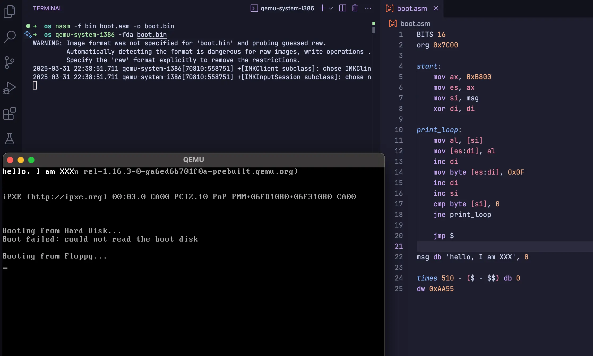The height and width of the screenshot is (356, 593).
Task: Click the trash icon to kill the terminal
Action: [x=355, y=8]
